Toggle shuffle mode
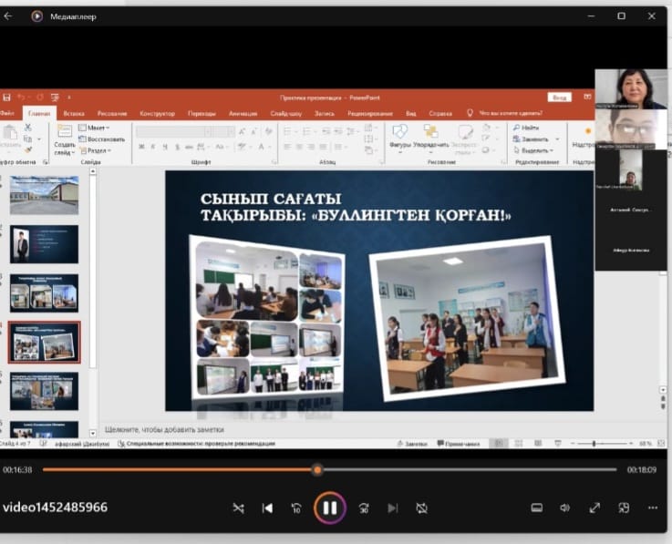Image resolution: width=672 pixels, height=544 pixels. pyautogui.click(x=238, y=508)
